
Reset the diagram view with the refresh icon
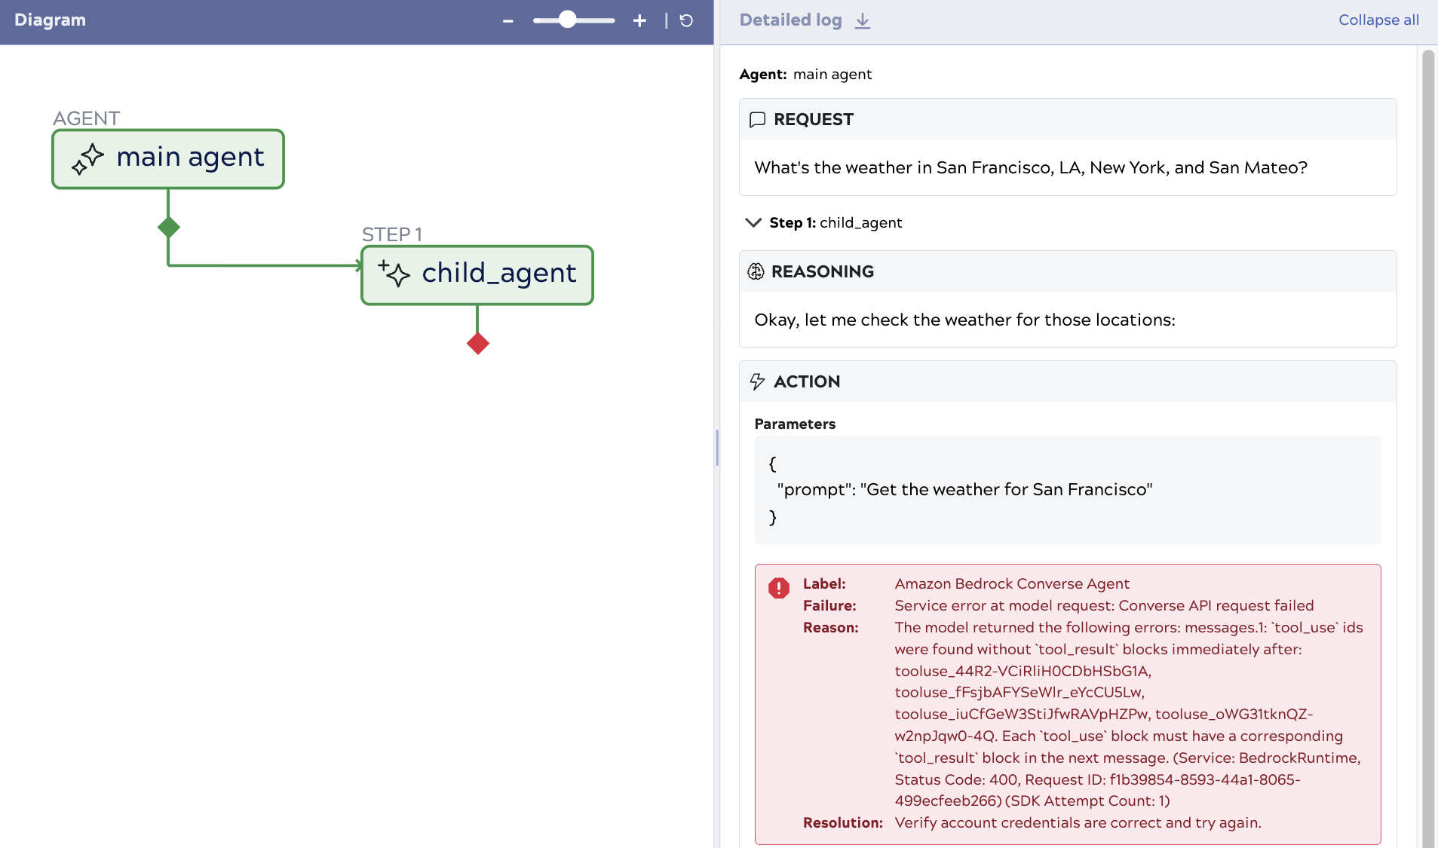tap(686, 21)
